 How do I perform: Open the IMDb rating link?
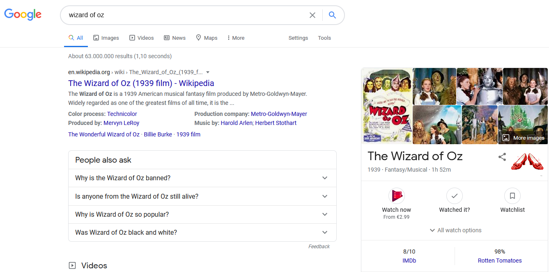click(x=409, y=261)
